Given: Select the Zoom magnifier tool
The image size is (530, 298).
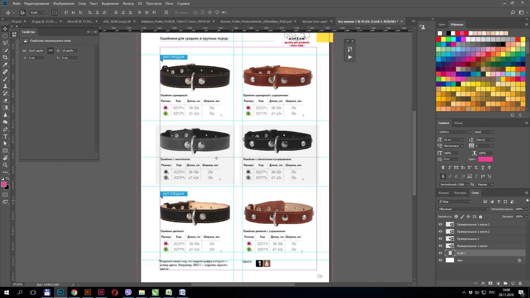Looking at the screenshot, I should pyautogui.click(x=5, y=165).
